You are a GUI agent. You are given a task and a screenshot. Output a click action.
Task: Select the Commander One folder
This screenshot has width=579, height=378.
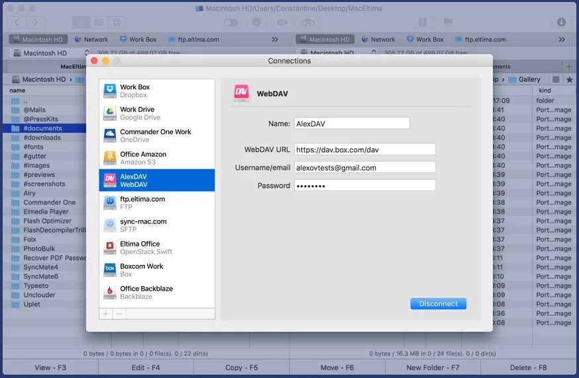coord(44,202)
